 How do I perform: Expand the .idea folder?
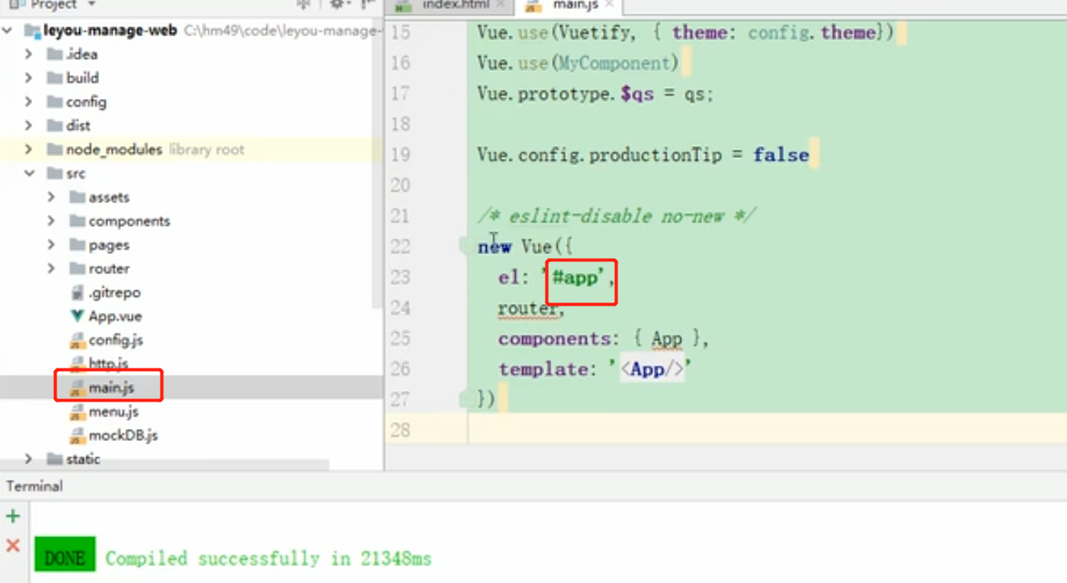click(x=29, y=54)
